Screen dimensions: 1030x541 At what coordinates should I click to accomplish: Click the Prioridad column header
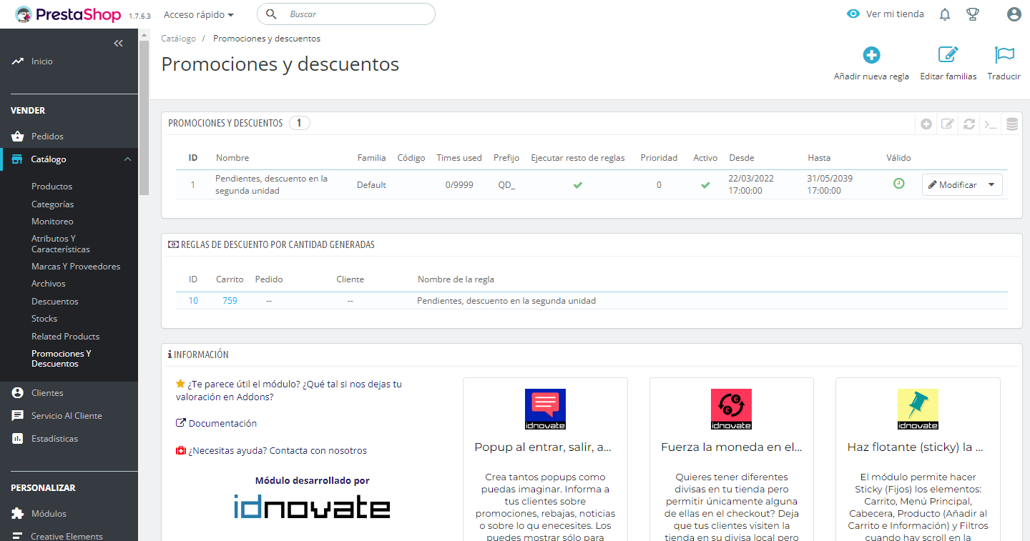click(x=659, y=158)
